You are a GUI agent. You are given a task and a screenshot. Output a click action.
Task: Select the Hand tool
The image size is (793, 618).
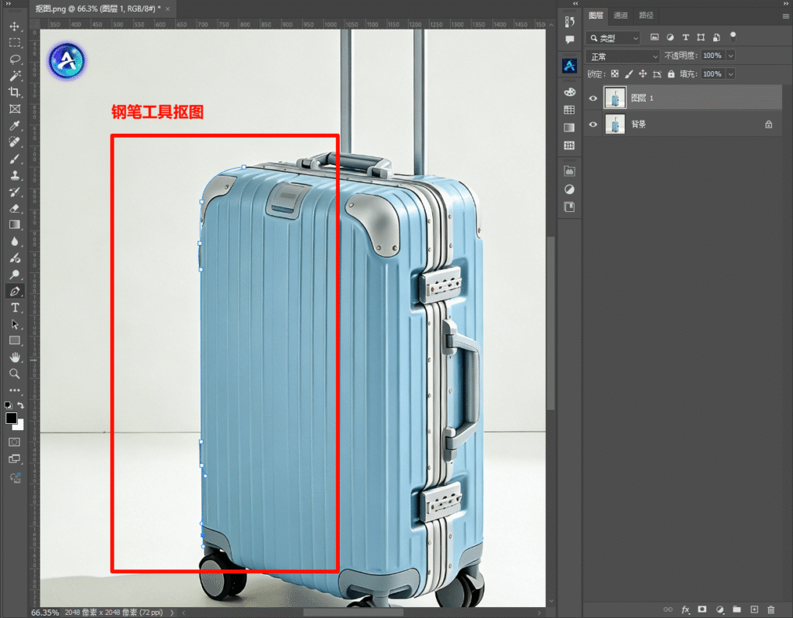click(x=15, y=357)
